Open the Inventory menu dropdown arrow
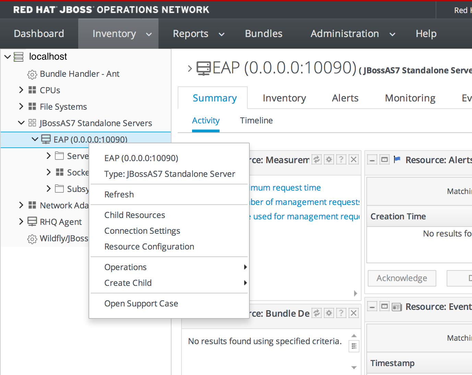Screen dimensions: 472x375 [x=149, y=34]
